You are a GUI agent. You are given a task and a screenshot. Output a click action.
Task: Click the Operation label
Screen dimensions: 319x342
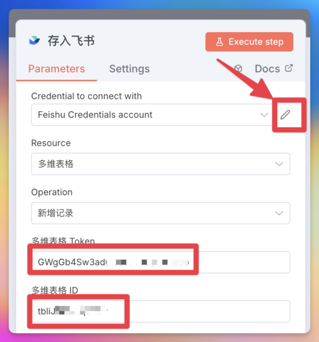click(x=52, y=192)
